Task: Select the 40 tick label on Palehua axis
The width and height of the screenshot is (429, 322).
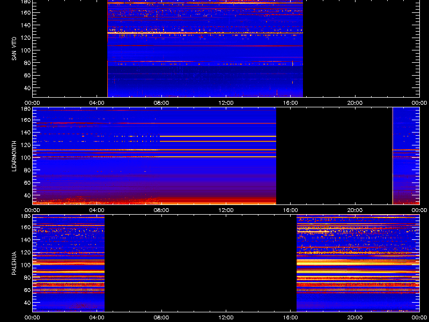Action: pyautogui.click(x=27, y=303)
